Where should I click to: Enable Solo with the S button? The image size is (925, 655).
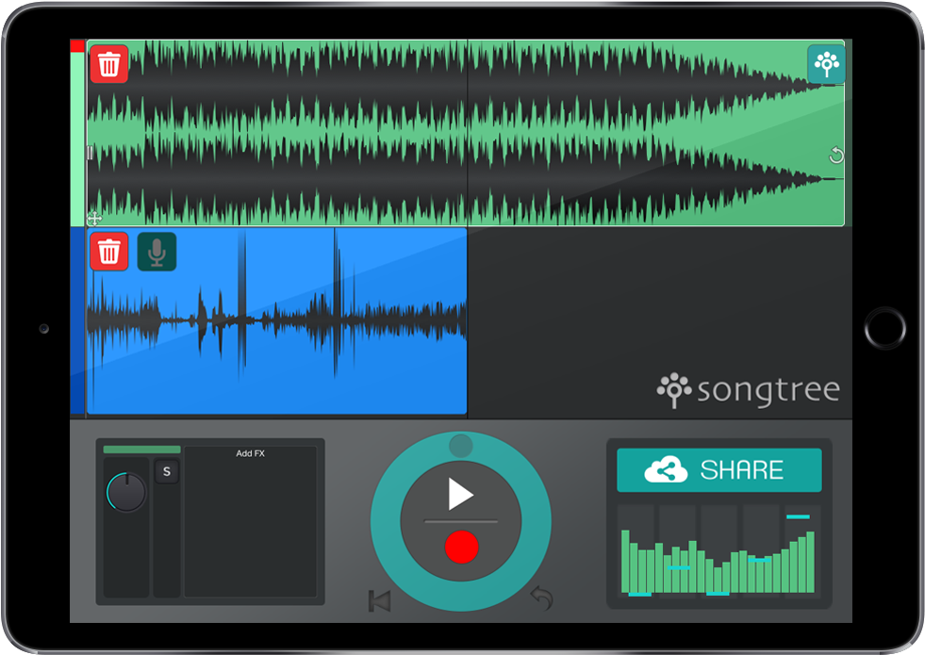167,471
